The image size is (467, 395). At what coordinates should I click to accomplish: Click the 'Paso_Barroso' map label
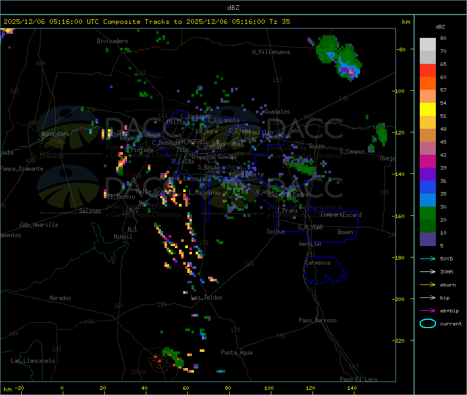(318, 320)
